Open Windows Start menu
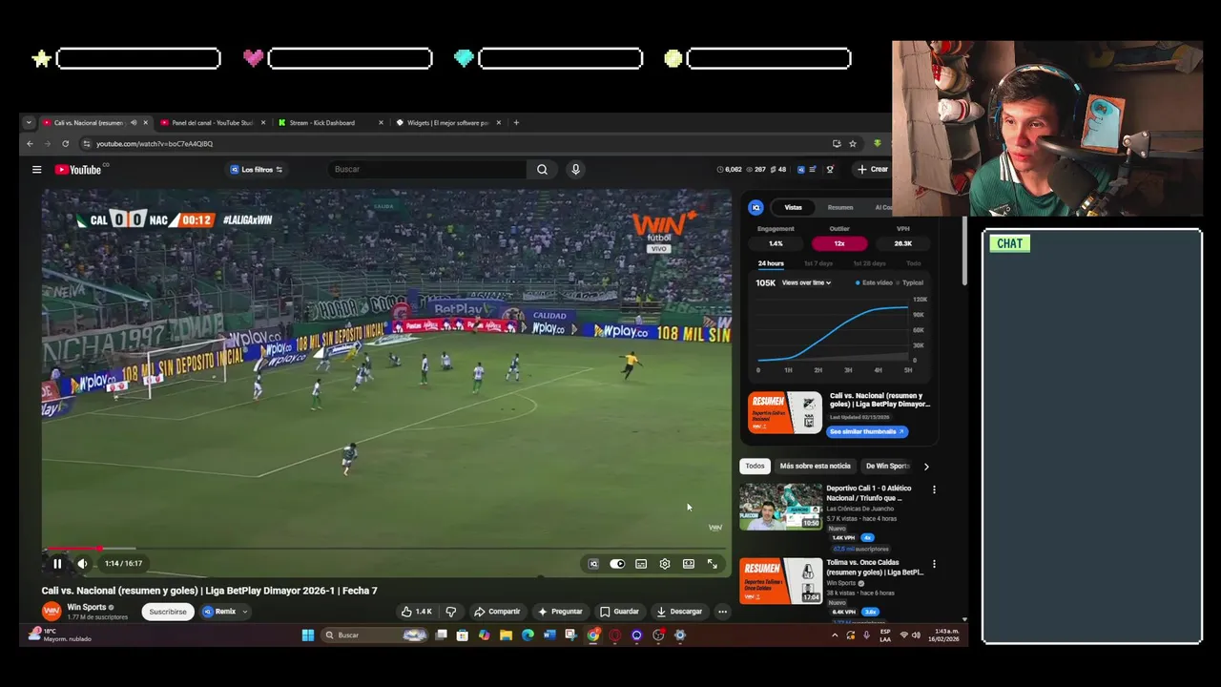 (308, 635)
